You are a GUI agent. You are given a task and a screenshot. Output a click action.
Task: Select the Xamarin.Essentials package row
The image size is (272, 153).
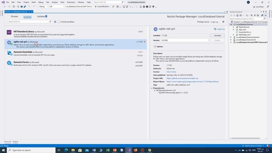[x=76, y=54]
